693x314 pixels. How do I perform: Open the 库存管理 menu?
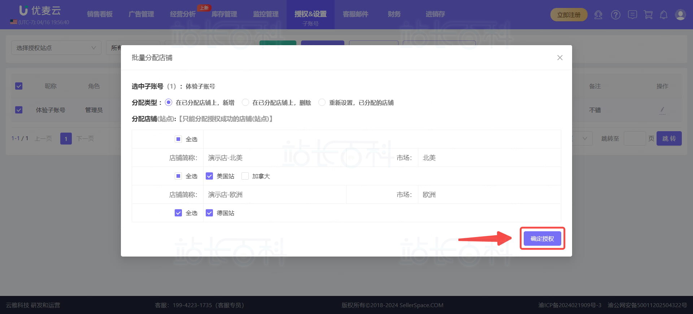point(224,14)
